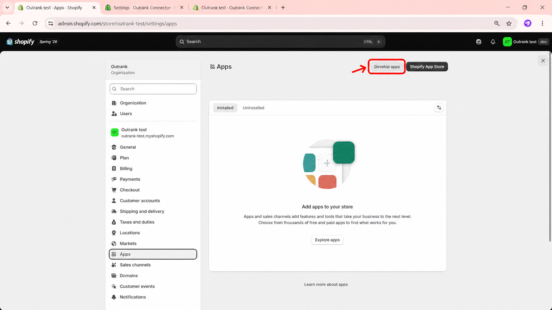
Task: Click the Payments hand icon
Action: [114, 179]
